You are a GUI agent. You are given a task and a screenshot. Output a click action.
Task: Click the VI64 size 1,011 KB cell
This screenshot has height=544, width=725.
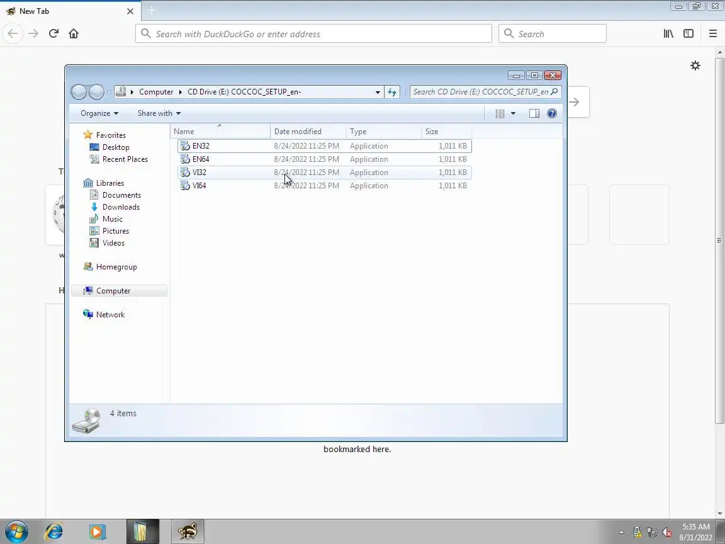(x=452, y=186)
